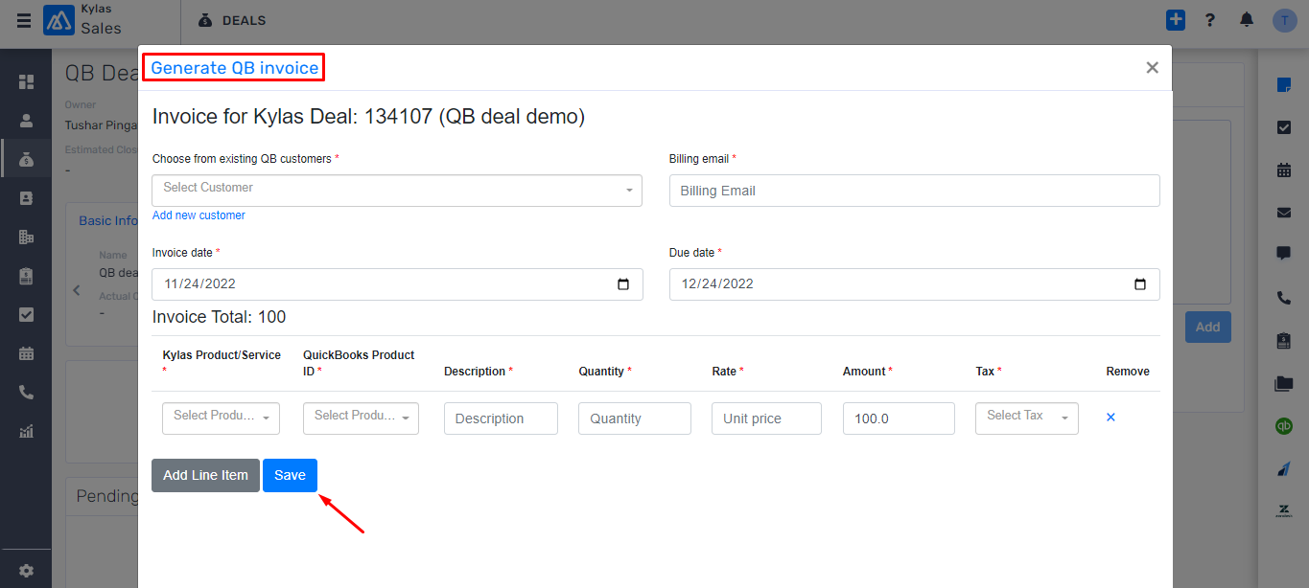Open Tasks checkbox icon in left sidebar
The width and height of the screenshot is (1309, 588).
[26, 314]
